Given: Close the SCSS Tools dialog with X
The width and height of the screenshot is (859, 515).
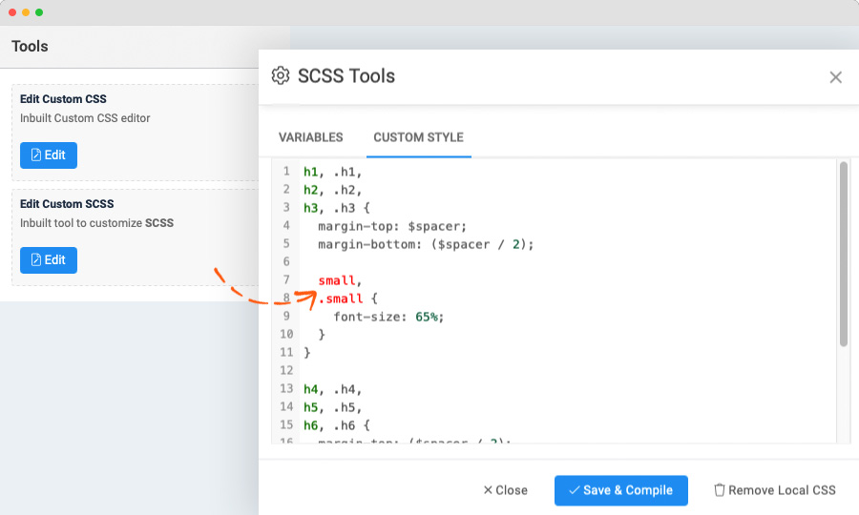Looking at the screenshot, I should (x=835, y=77).
